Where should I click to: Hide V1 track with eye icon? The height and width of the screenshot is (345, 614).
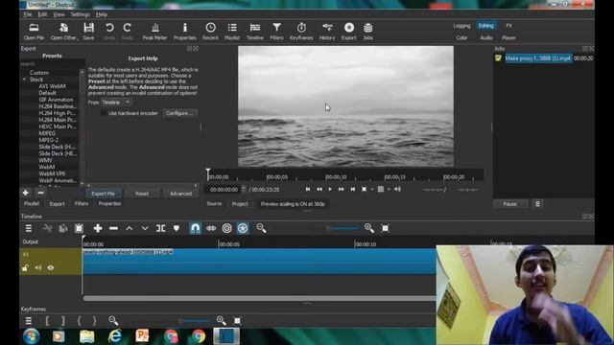51,268
